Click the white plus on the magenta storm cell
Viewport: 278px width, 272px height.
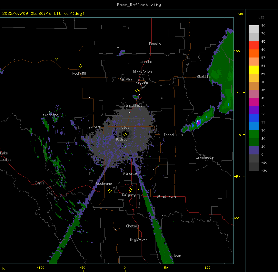coord(197,121)
